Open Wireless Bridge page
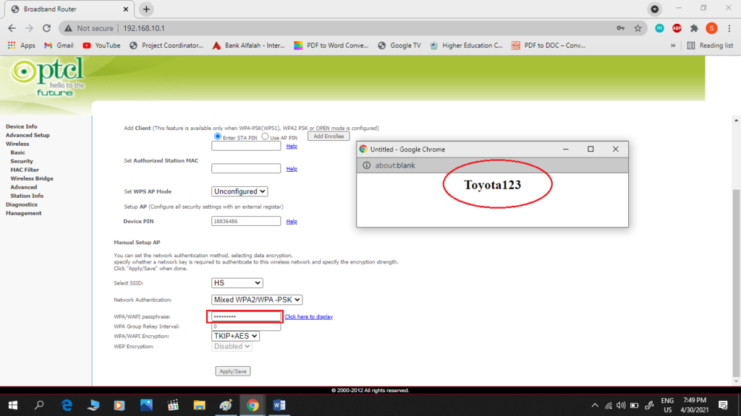Image resolution: width=741 pixels, height=416 pixels. point(32,178)
